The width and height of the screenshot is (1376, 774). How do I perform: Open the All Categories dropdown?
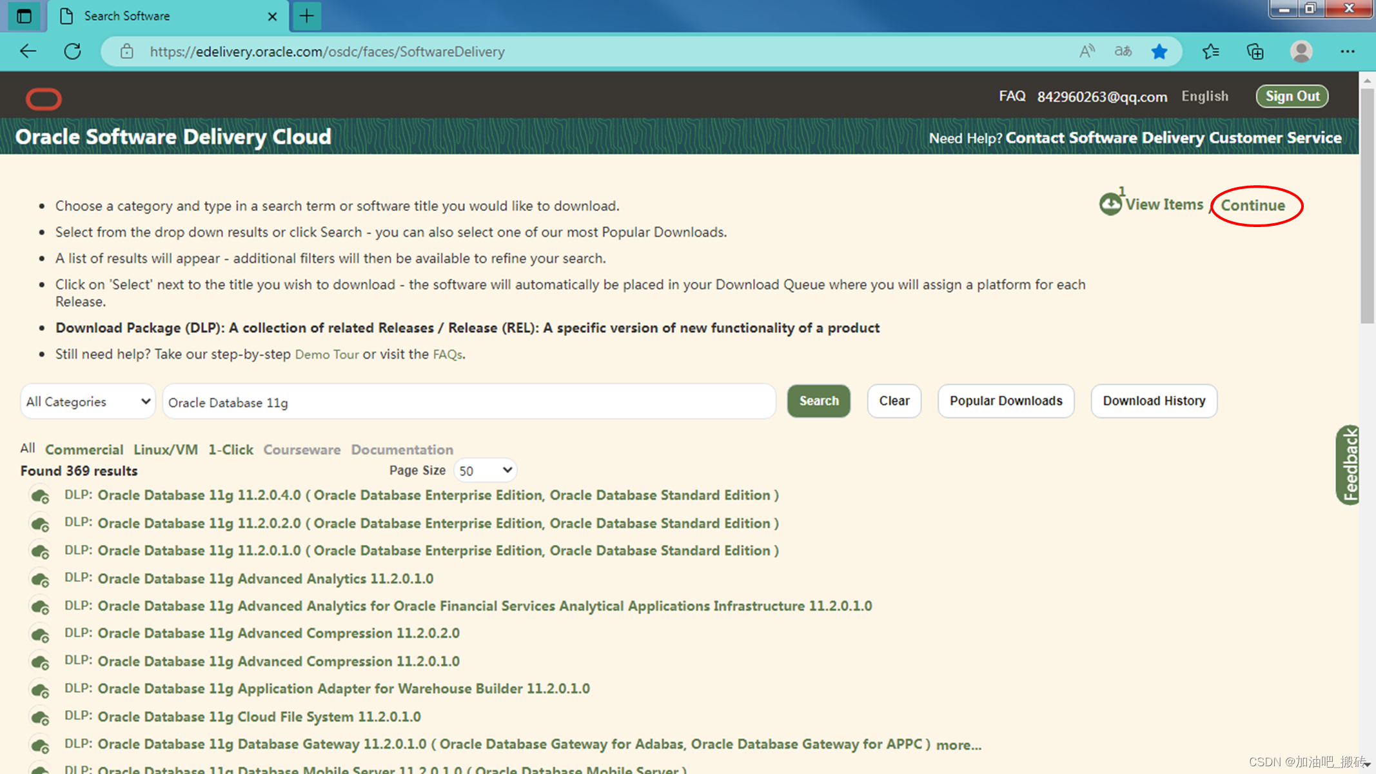coord(87,401)
